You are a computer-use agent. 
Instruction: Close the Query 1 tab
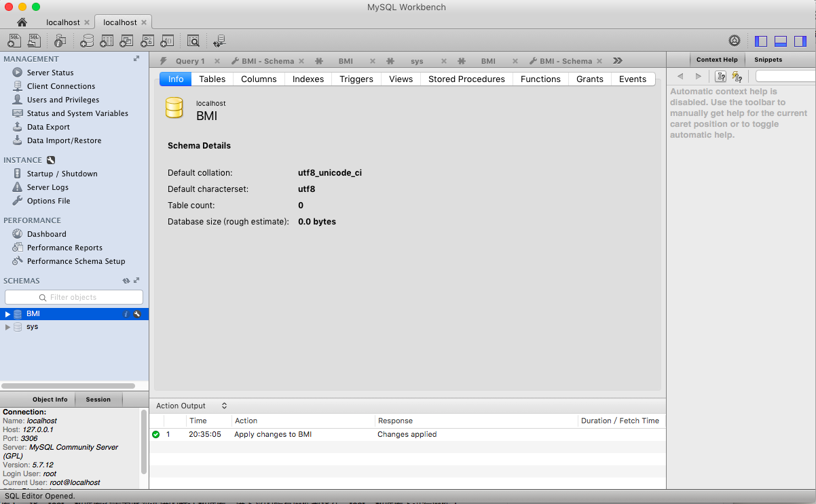[x=217, y=61]
